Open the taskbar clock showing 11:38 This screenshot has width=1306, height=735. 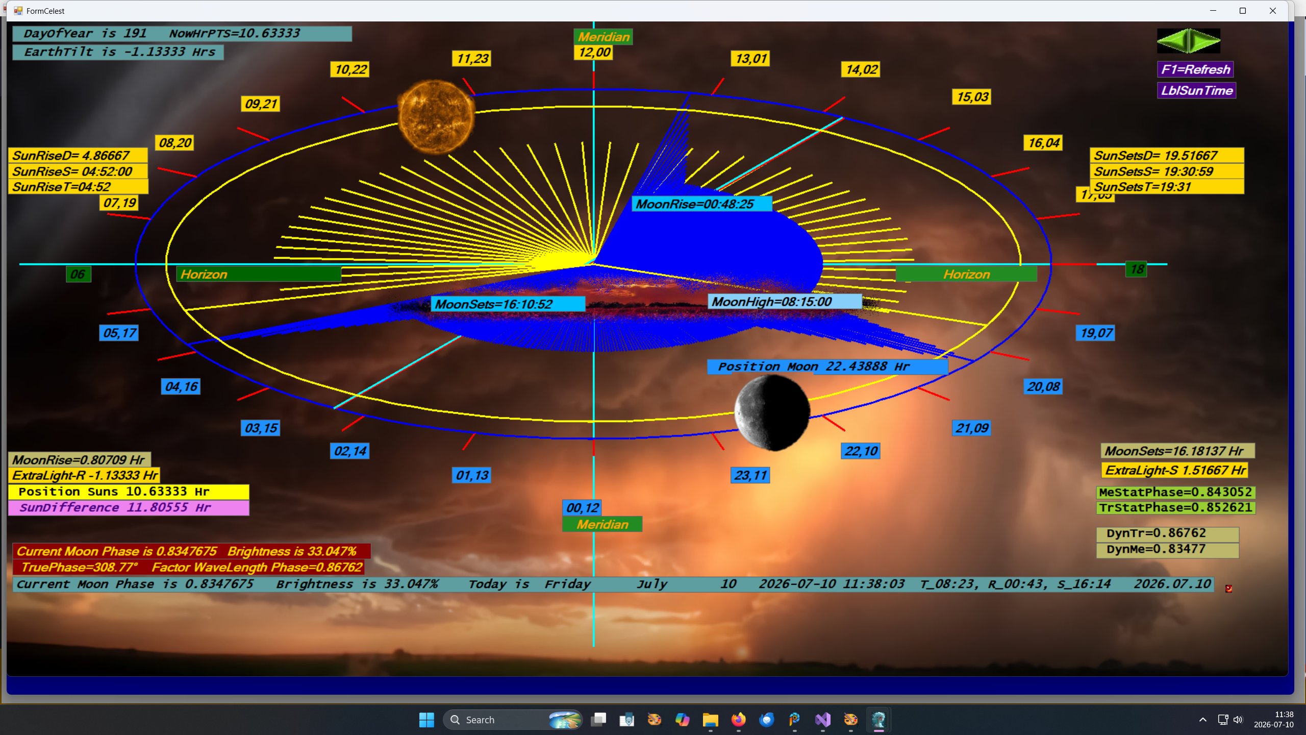click(1274, 720)
